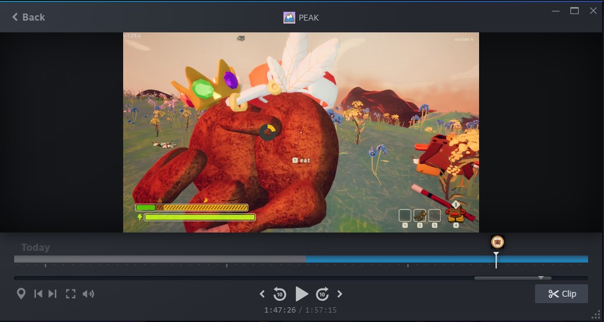Click the current time 1:47:26
The height and width of the screenshot is (322, 604).
(x=280, y=310)
